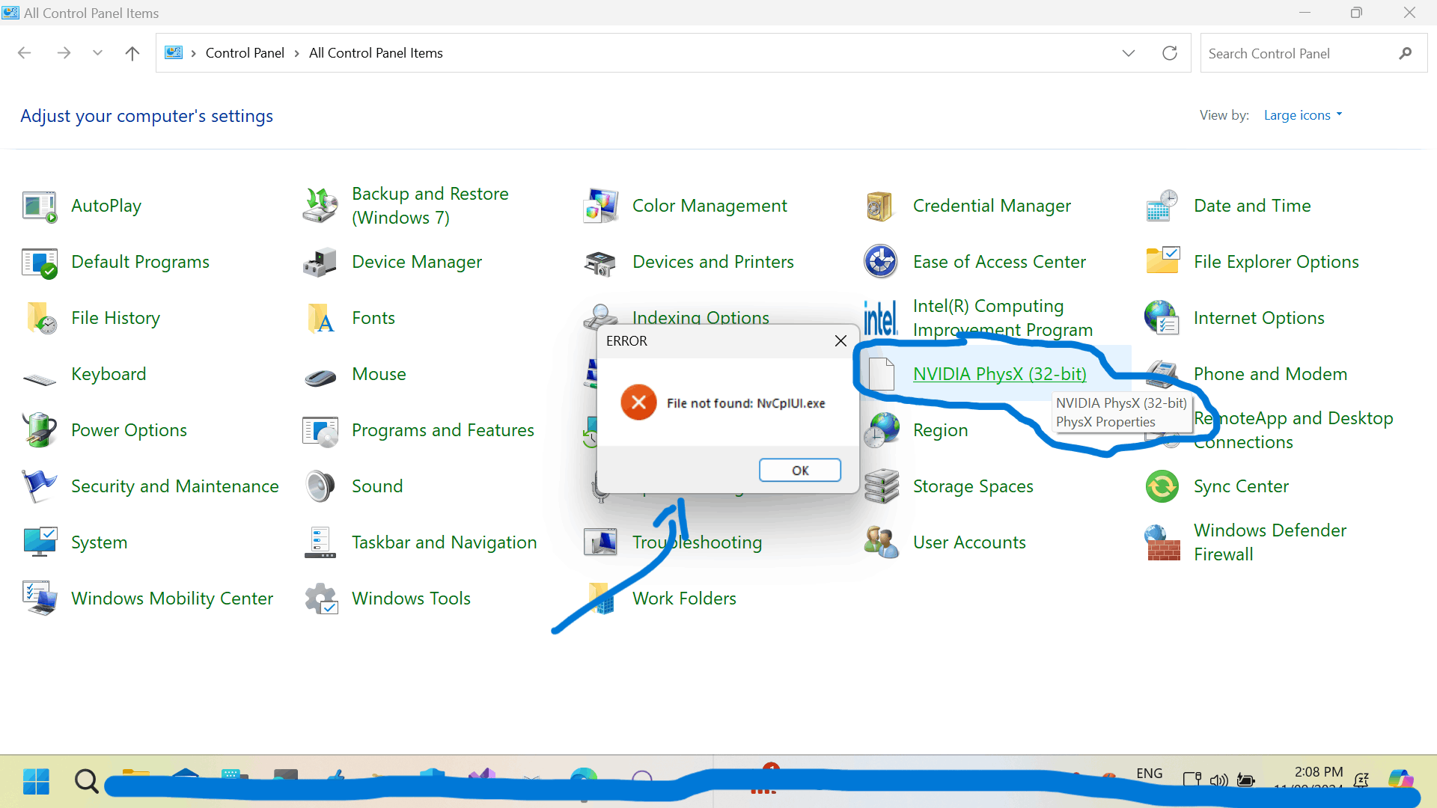Expand the address bar history dropdown
Viewport: 1437px width, 808px height.
coord(1129,53)
